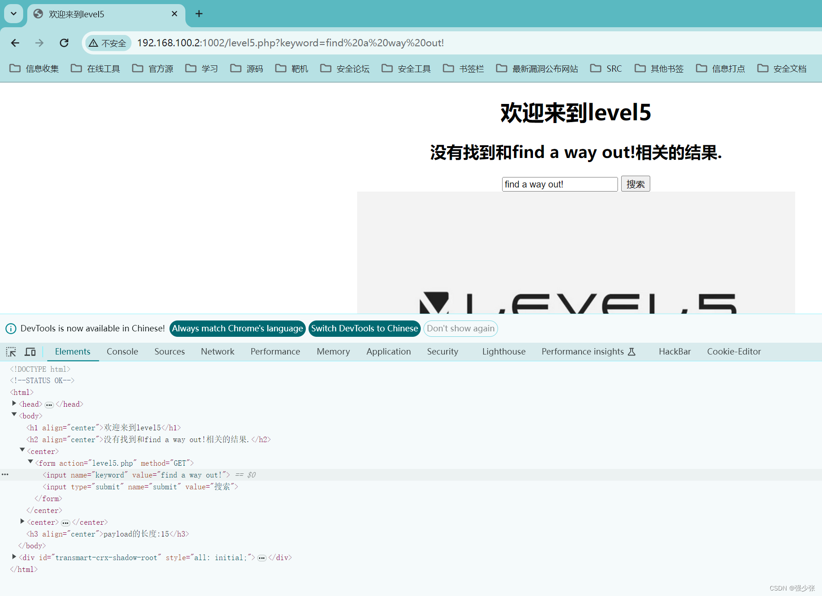This screenshot has width=822, height=596.
Task: Click the 搜索 submit button
Action: pos(636,184)
